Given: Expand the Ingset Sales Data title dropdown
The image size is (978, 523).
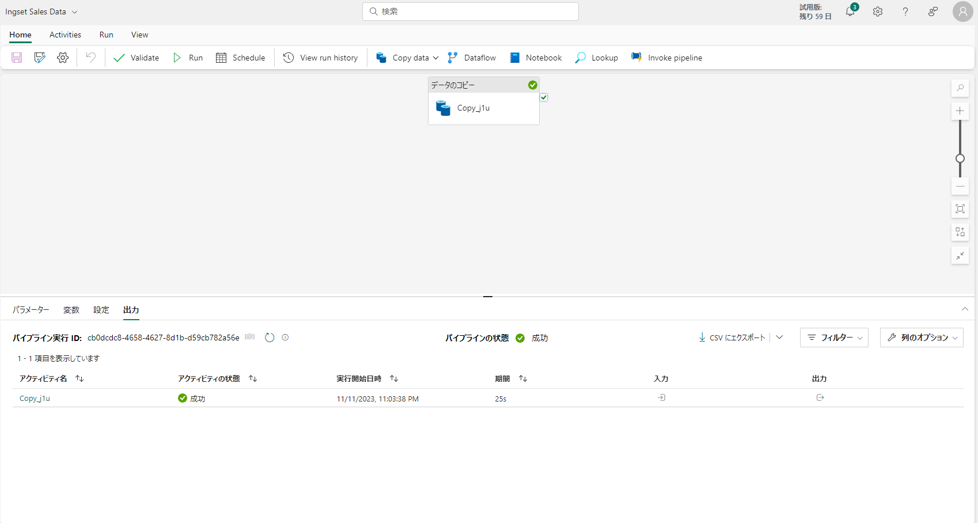Looking at the screenshot, I should pyautogui.click(x=74, y=12).
